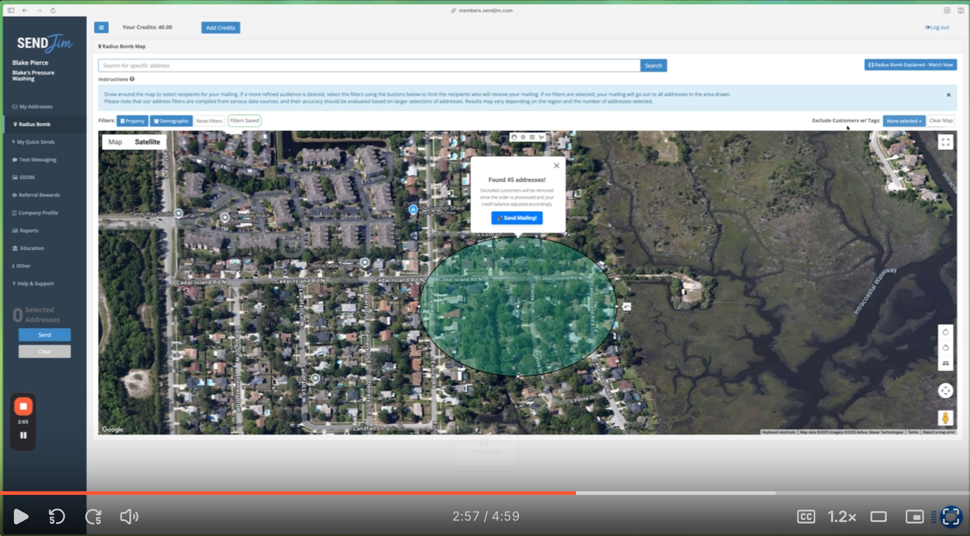This screenshot has height=536, width=970.
Task: Click the address search field
Action: pos(369,66)
